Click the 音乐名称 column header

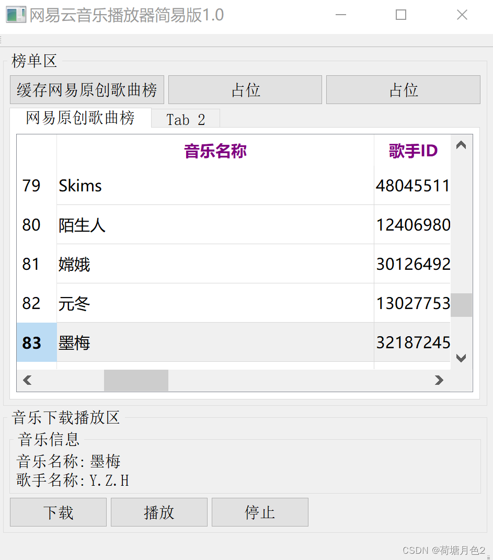tap(215, 151)
